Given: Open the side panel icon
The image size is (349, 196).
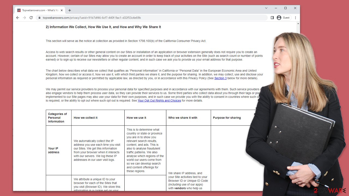Looking at the screenshot, I should point(272,18).
